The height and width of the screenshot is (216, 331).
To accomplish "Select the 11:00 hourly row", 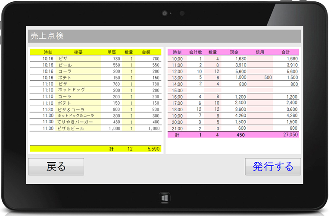I will click(233, 65).
